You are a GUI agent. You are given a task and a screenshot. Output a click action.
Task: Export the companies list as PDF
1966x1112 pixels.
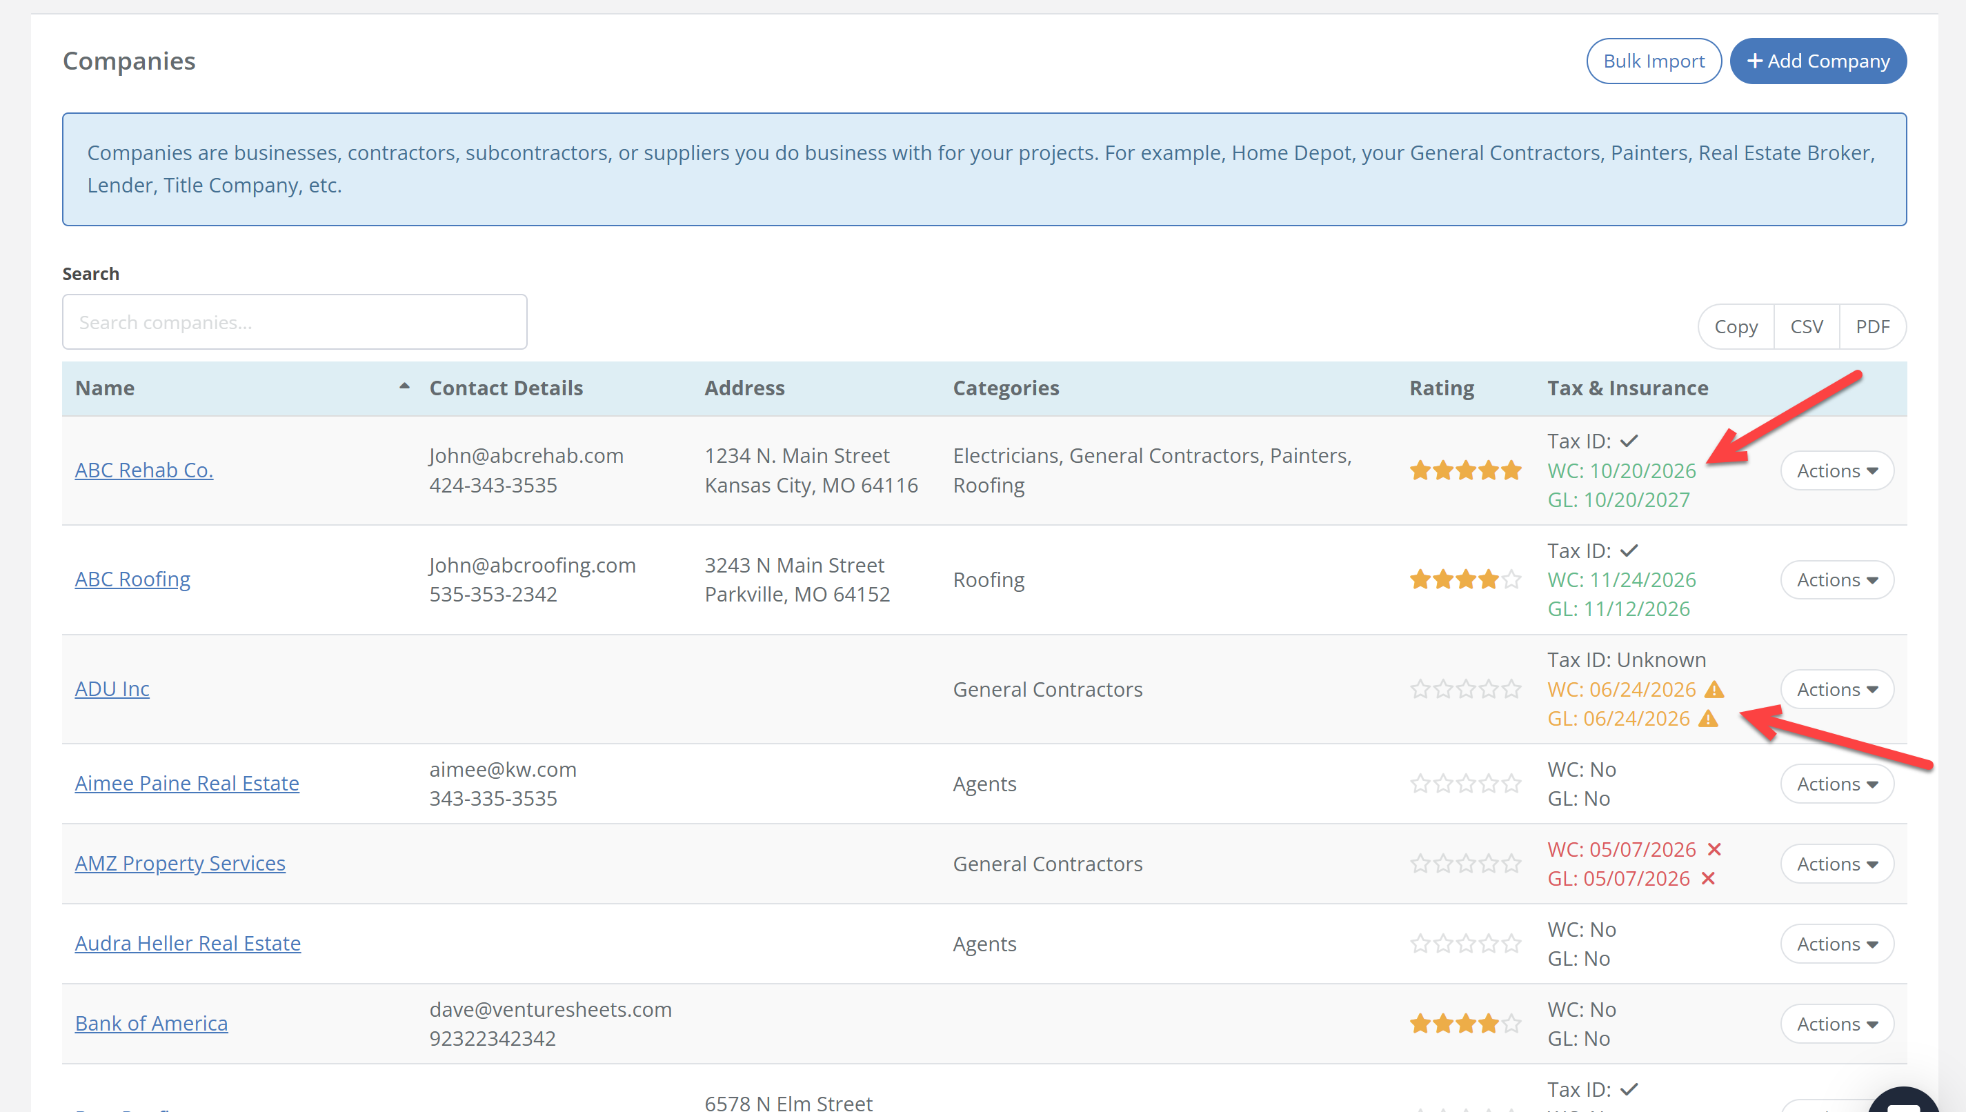[x=1872, y=327]
